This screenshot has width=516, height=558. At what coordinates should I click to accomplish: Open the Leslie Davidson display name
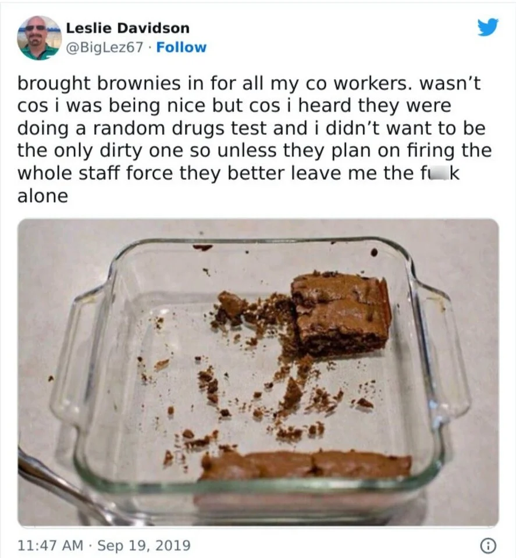click(127, 28)
